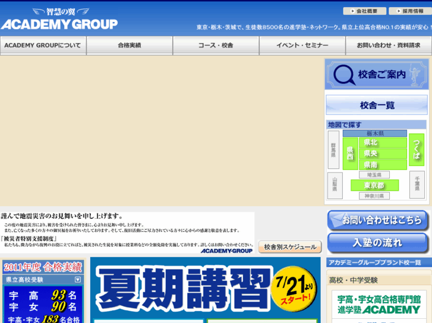
Task: Click the 謹んで地震災害のお見舞い headline
Action: (x=61, y=216)
